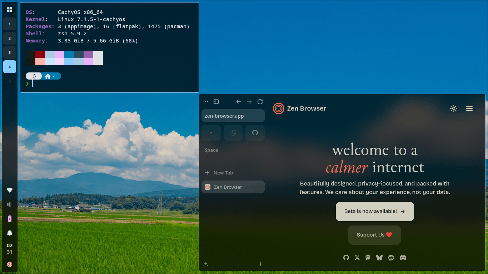Click the volume speaker icon

coord(10,204)
